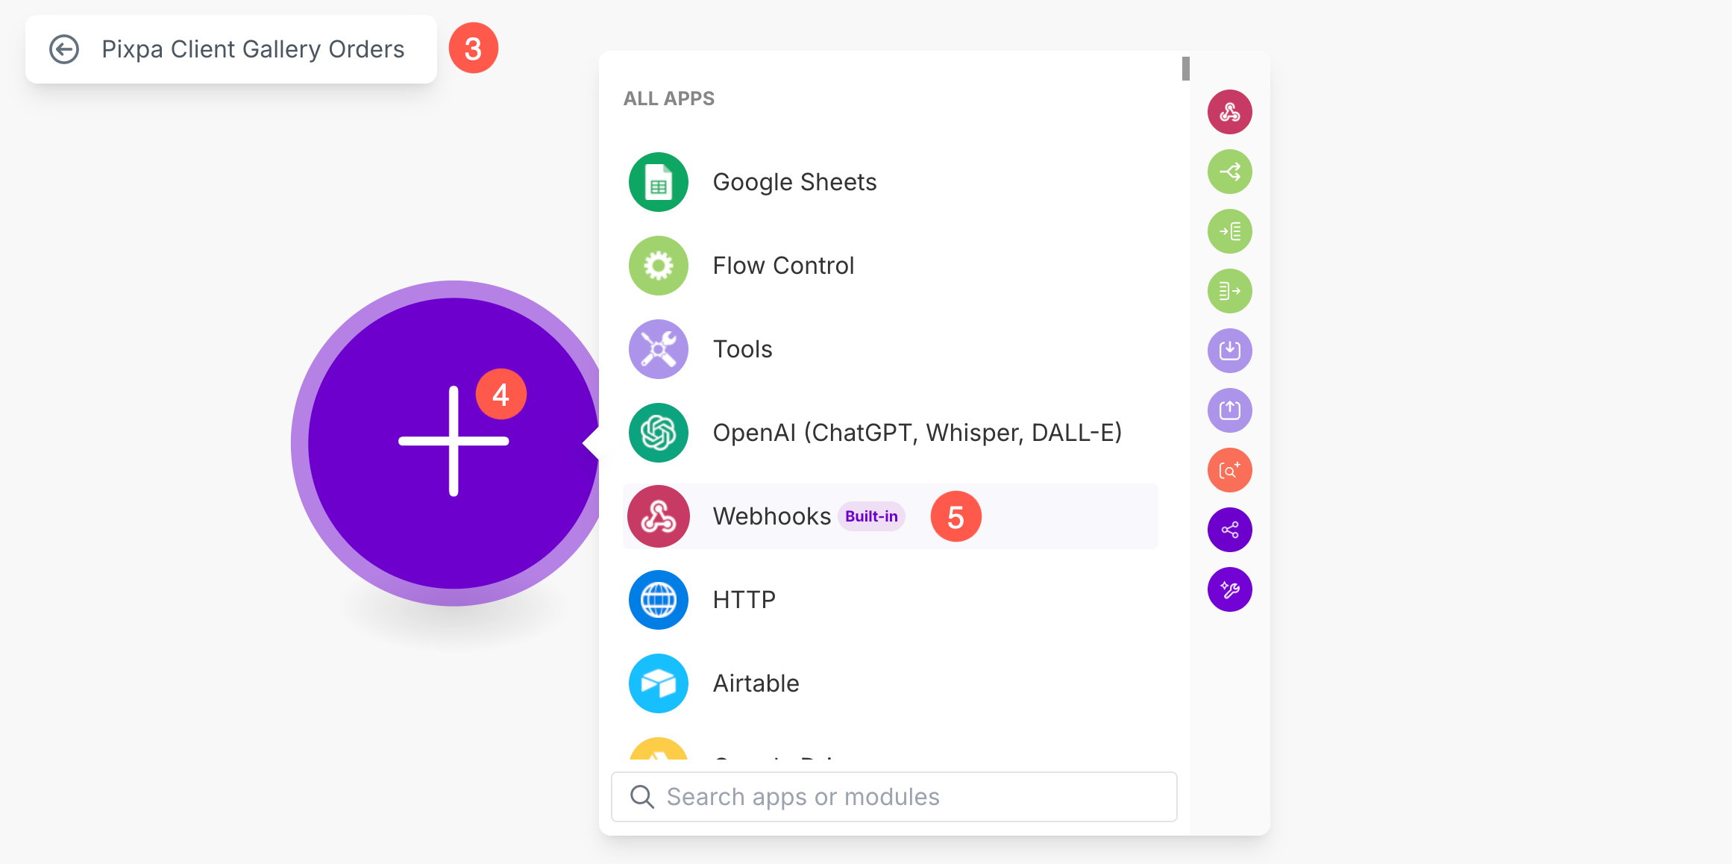Click the green Array aggregator shortcut icon

pos(1229,291)
